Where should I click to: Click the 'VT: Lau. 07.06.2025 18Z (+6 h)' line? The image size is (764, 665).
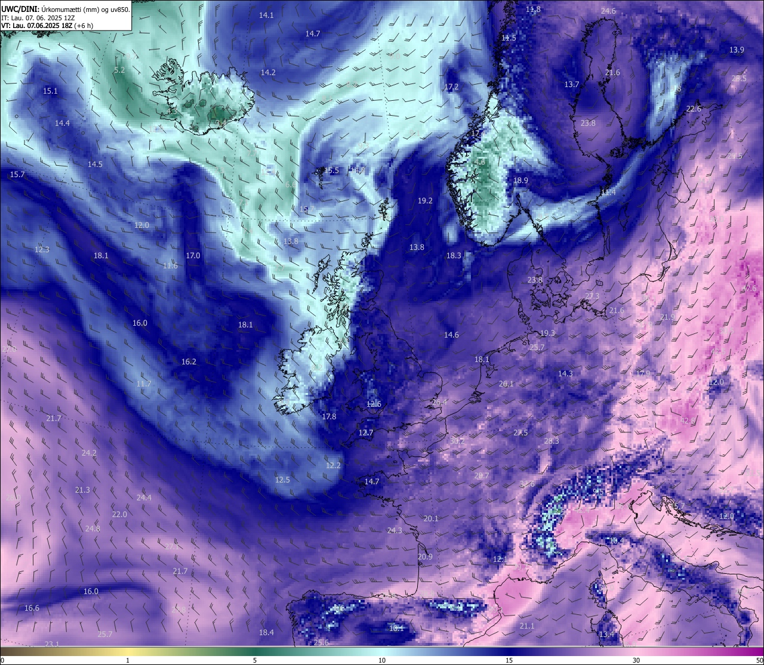click(x=47, y=26)
